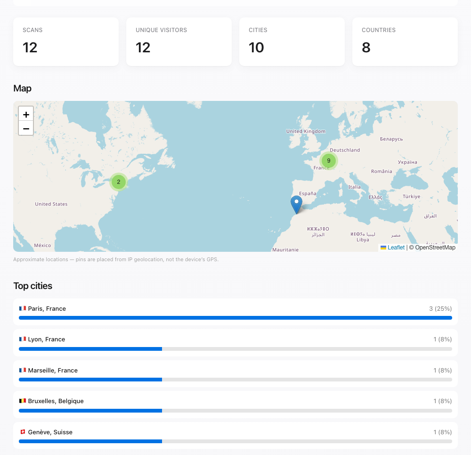
Task: Select the Lyon, France city row
Action: click(x=235, y=343)
